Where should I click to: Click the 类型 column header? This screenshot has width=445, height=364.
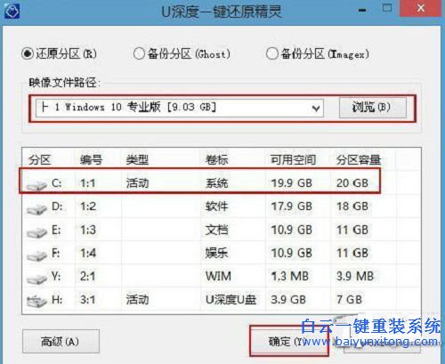point(137,160)
